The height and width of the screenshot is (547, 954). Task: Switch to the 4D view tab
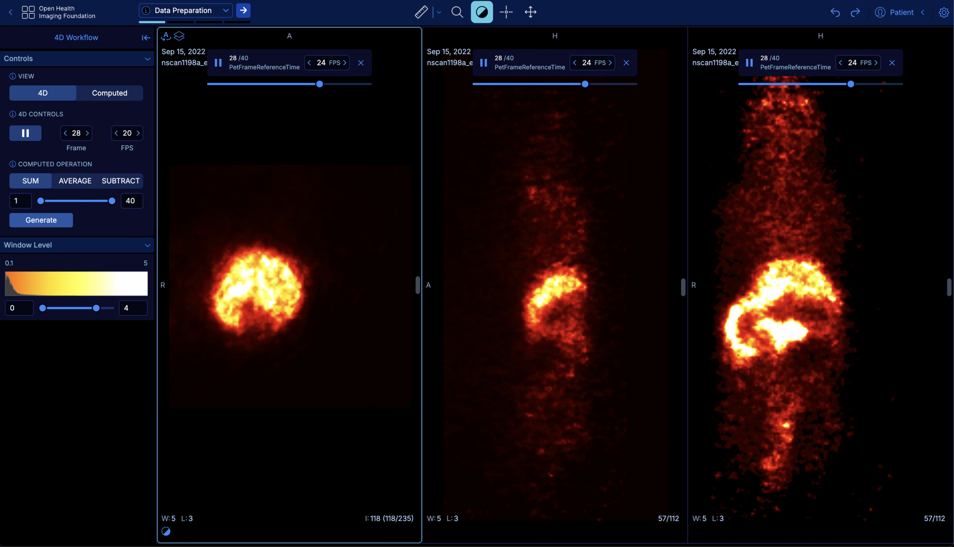[42, 93]
